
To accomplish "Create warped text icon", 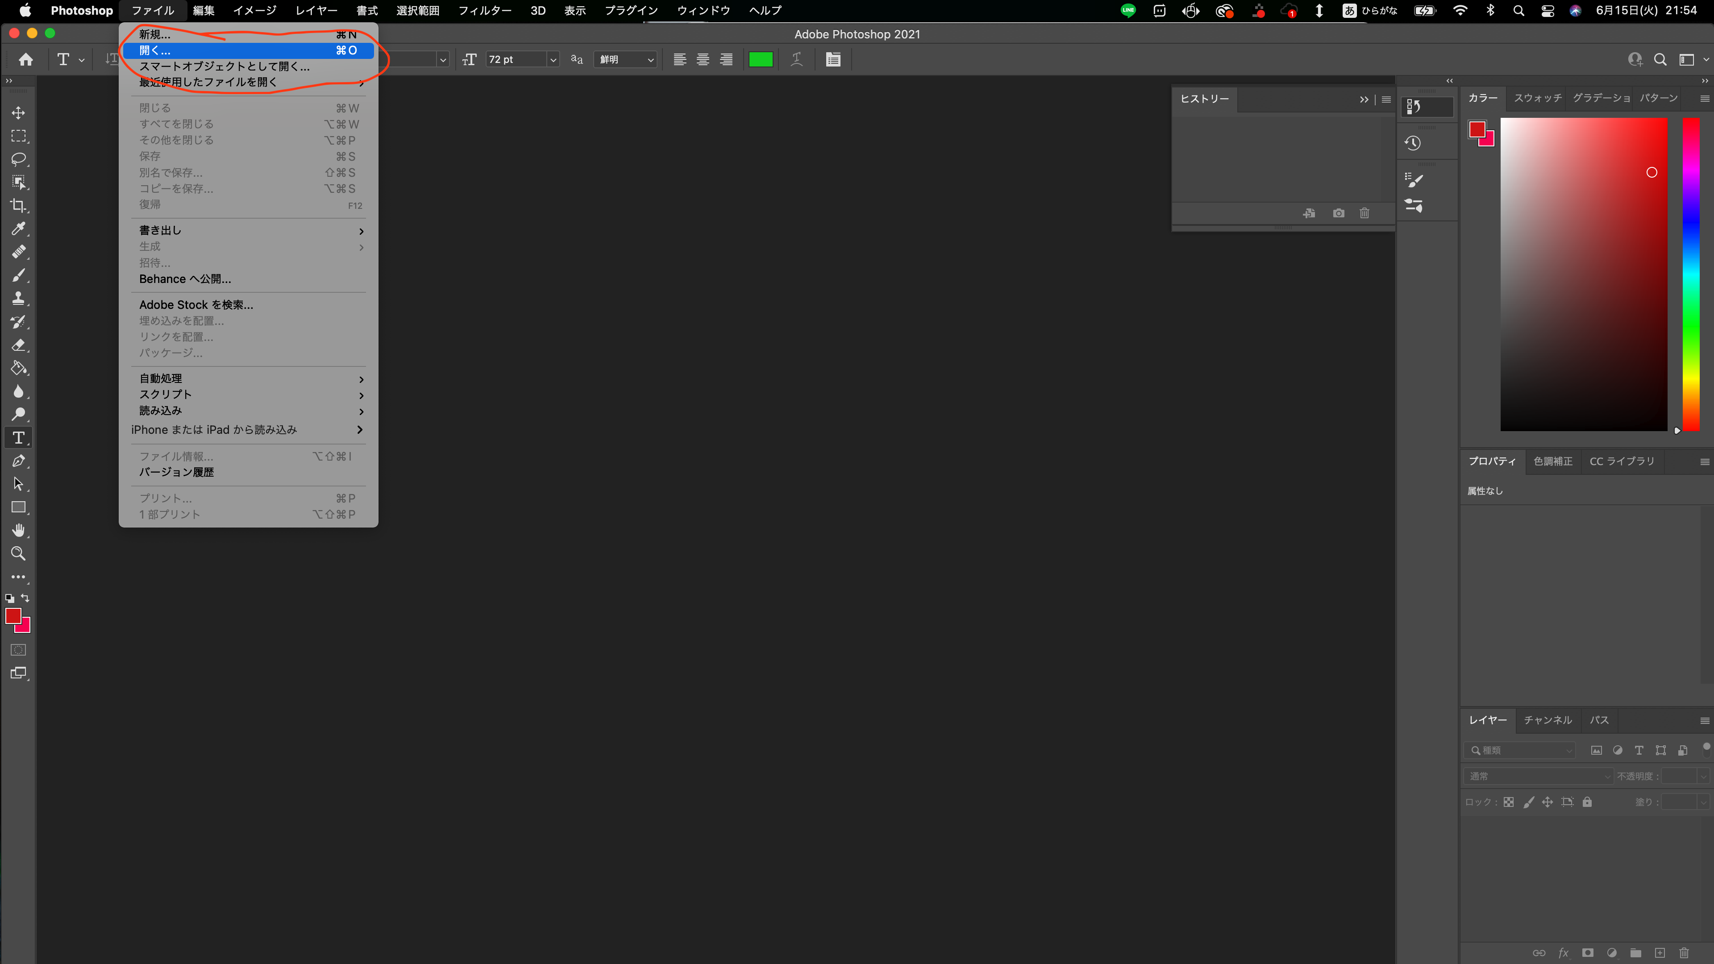I will click(x=796, y=59).
